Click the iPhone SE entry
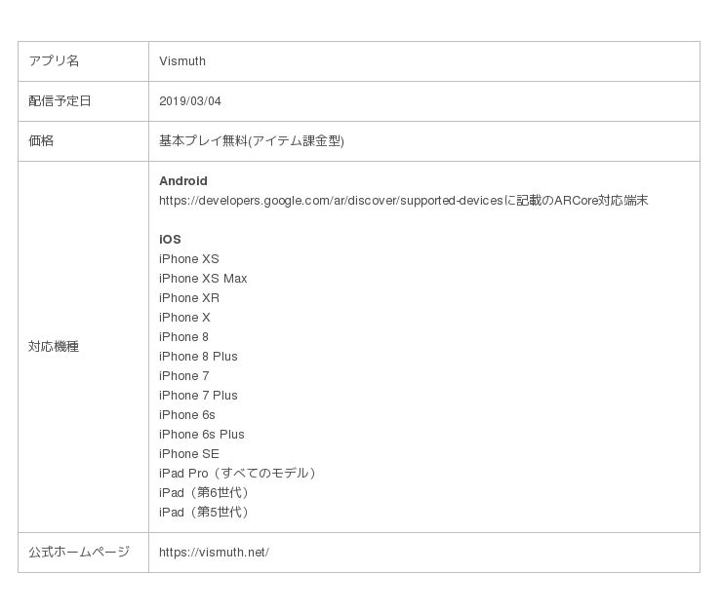Viewport: 722px width, 612px height. coord(189,454)
